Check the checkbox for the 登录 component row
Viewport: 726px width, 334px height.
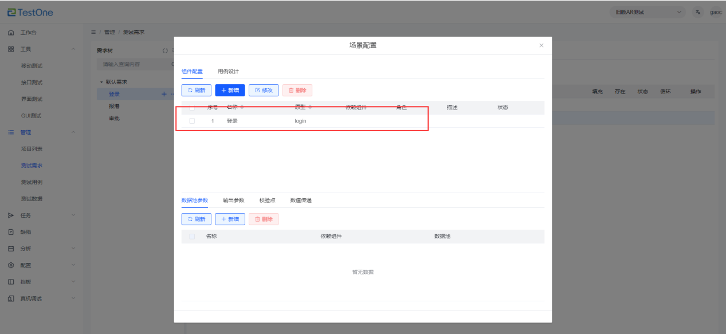pos(192,121)
